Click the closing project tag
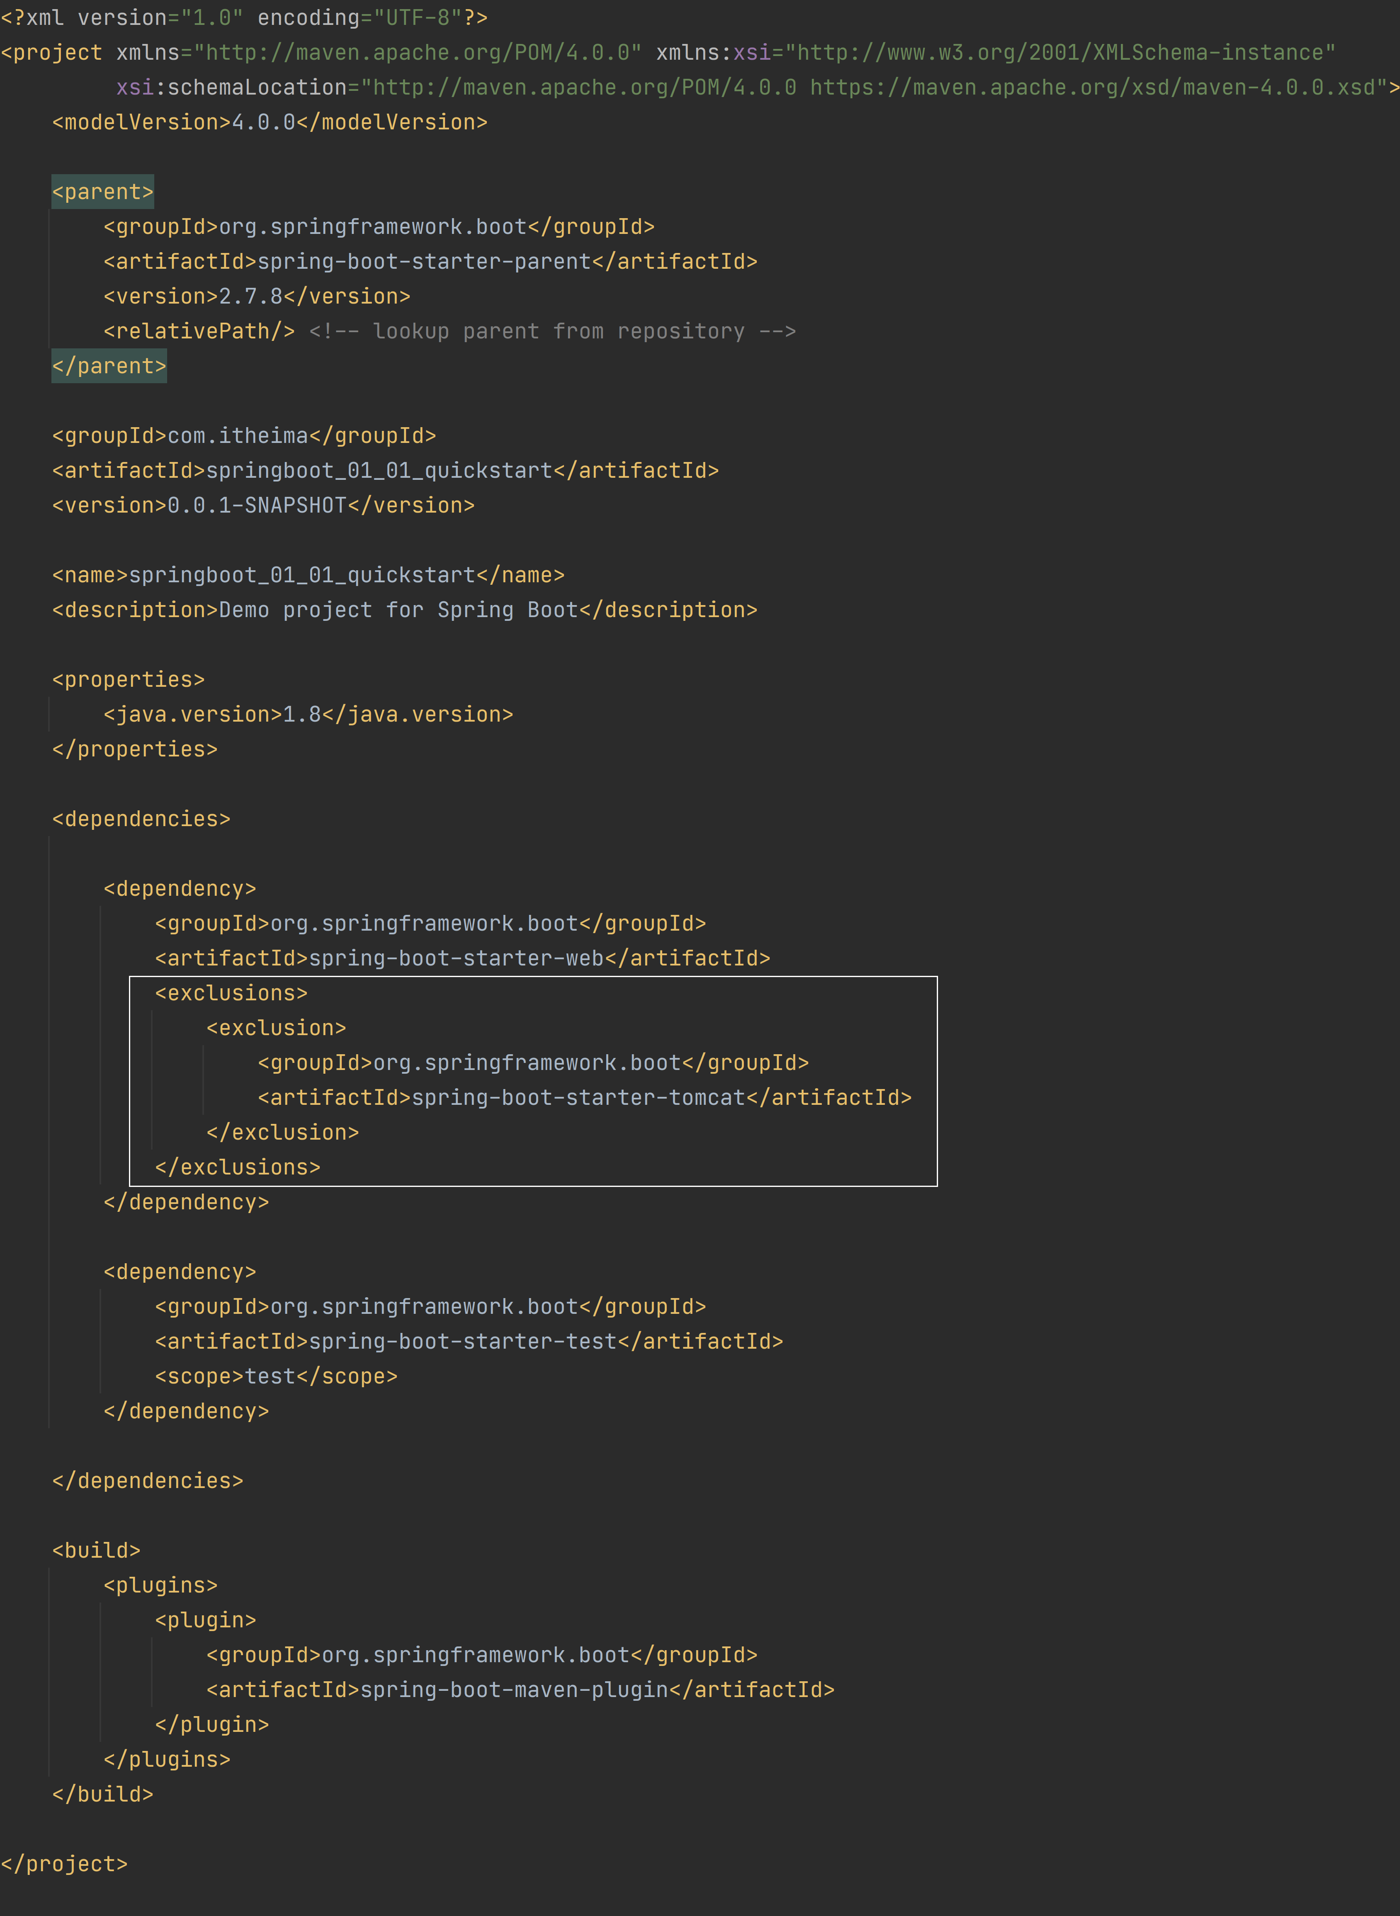The image size is (1400, 1916). (x=64, y=1864)
